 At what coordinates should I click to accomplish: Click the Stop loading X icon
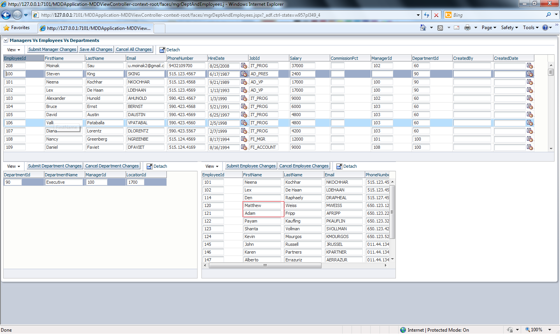436,15
